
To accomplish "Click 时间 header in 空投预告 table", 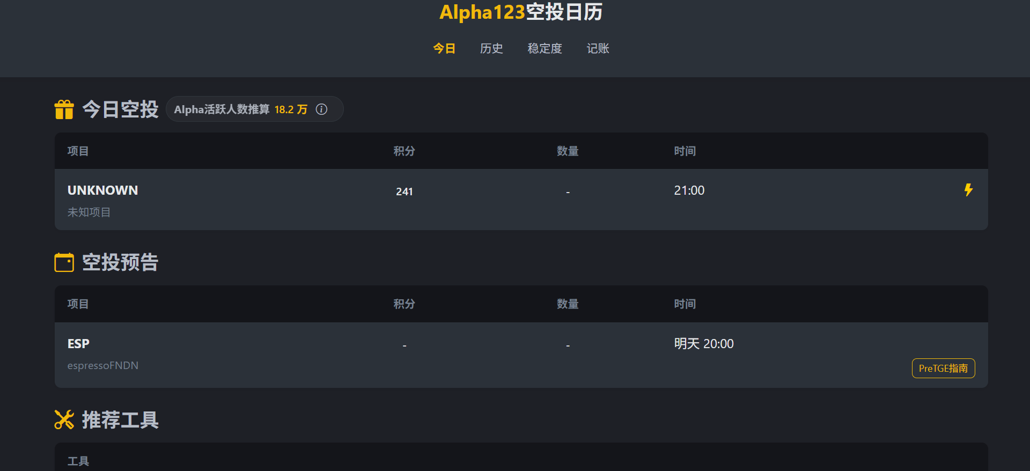I will (x=685, y=304).
